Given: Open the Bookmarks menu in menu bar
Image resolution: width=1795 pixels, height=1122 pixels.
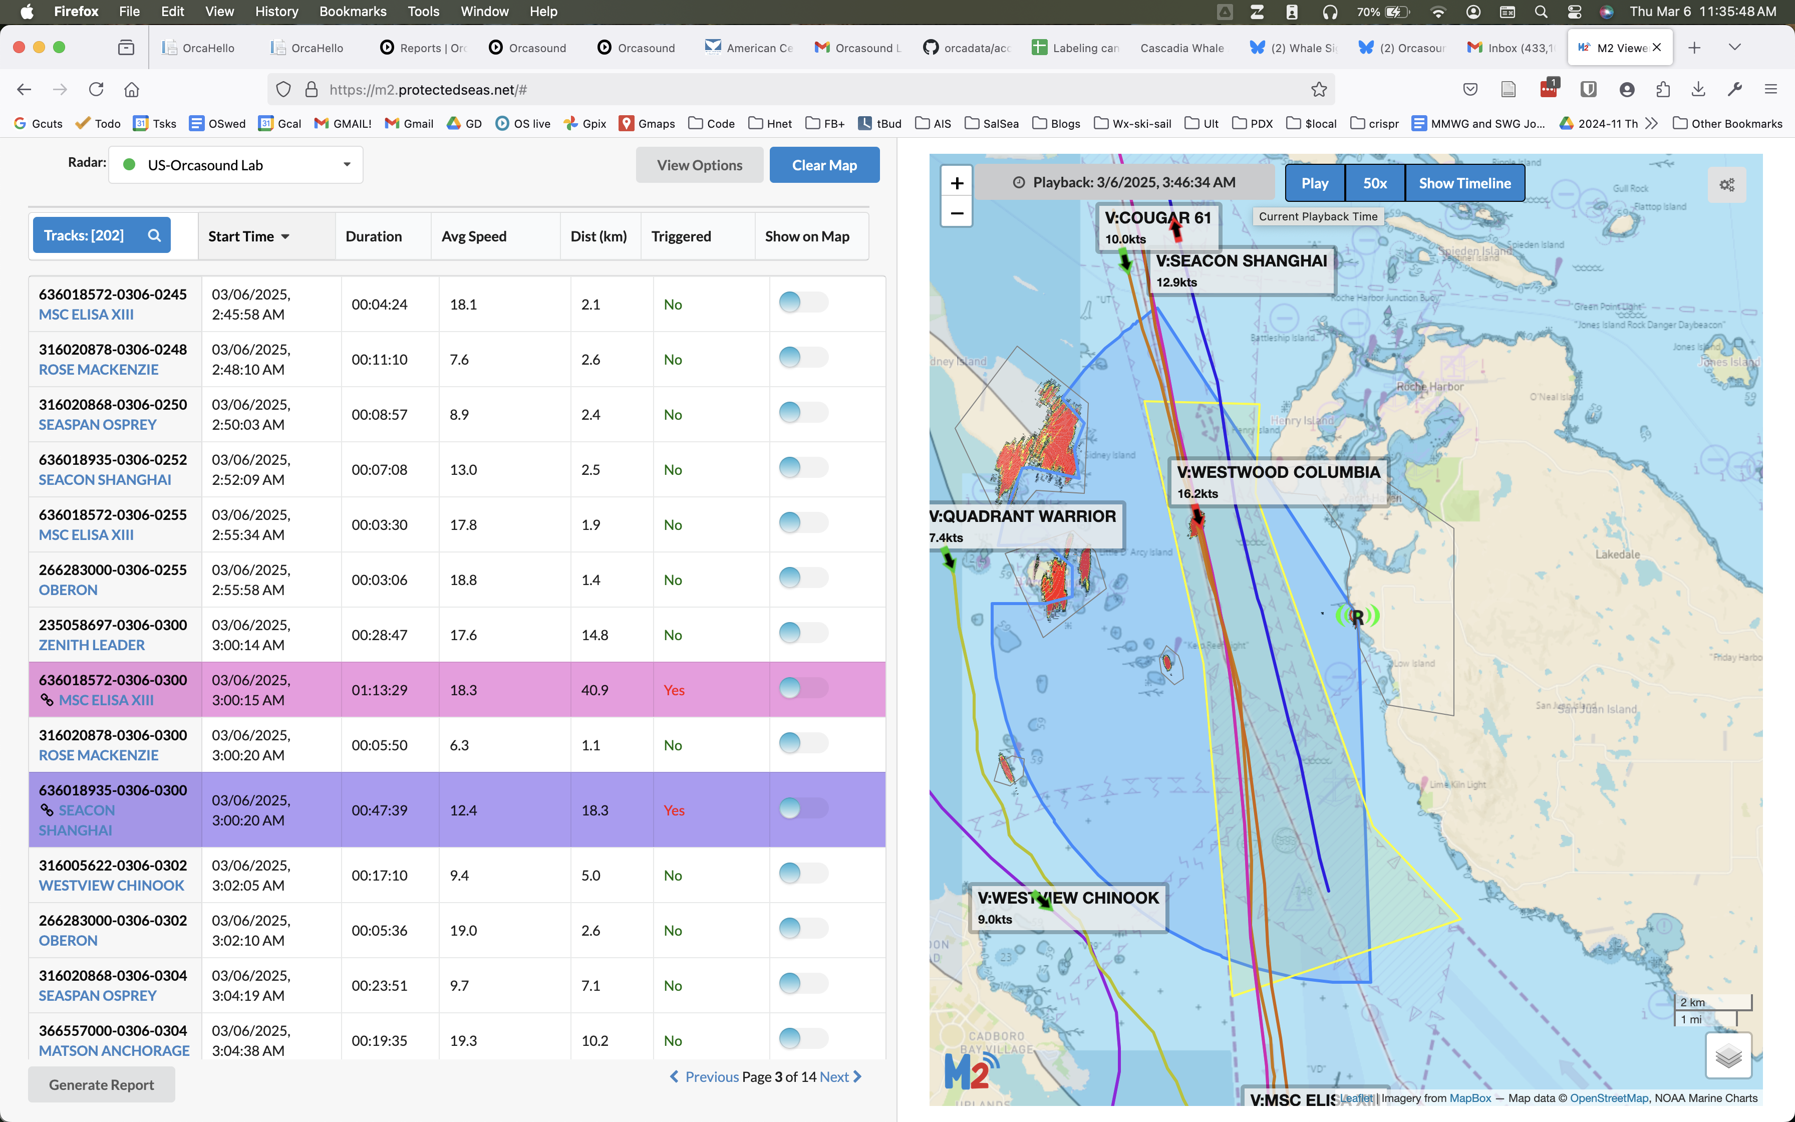Looking at the screenshot, I should (352, 11).
